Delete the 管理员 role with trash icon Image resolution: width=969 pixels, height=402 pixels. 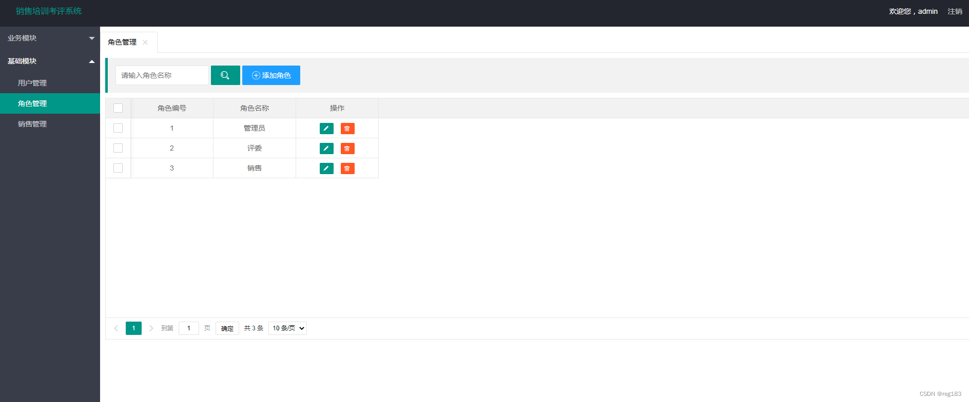tap(347, 129)
